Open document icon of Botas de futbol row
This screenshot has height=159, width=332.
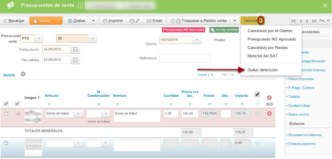[6, 114]
